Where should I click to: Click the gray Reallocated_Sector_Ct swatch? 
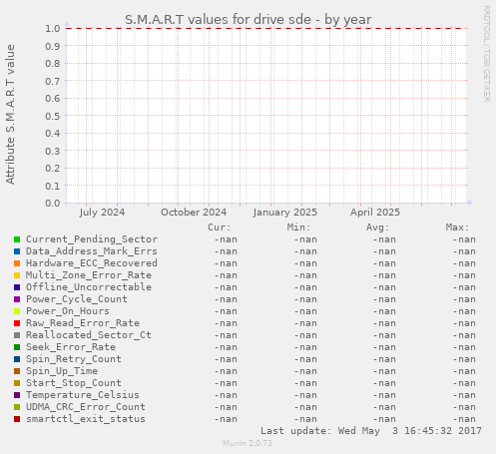coord(17,335)
